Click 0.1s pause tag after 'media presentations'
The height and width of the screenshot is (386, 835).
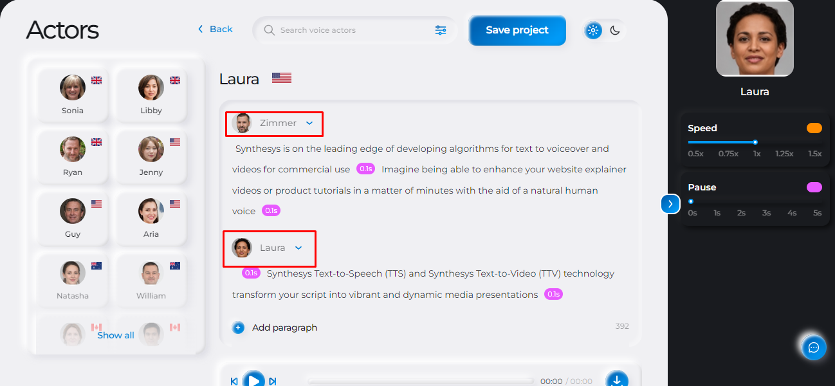pyautogui.click(x=553, y=294)
